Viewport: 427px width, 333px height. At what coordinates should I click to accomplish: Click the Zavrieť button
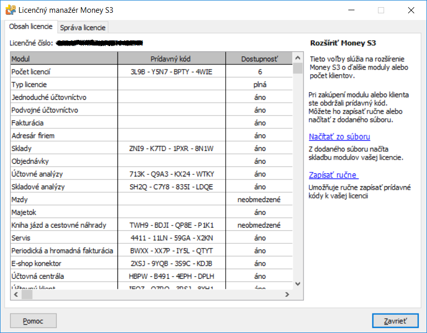(395, 321)
